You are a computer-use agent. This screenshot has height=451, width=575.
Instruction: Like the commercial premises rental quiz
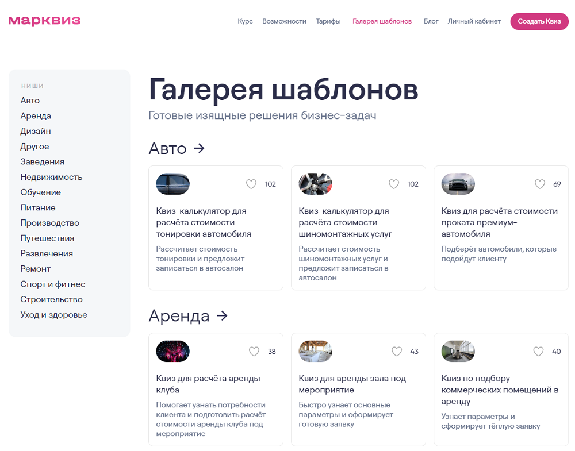539,352
